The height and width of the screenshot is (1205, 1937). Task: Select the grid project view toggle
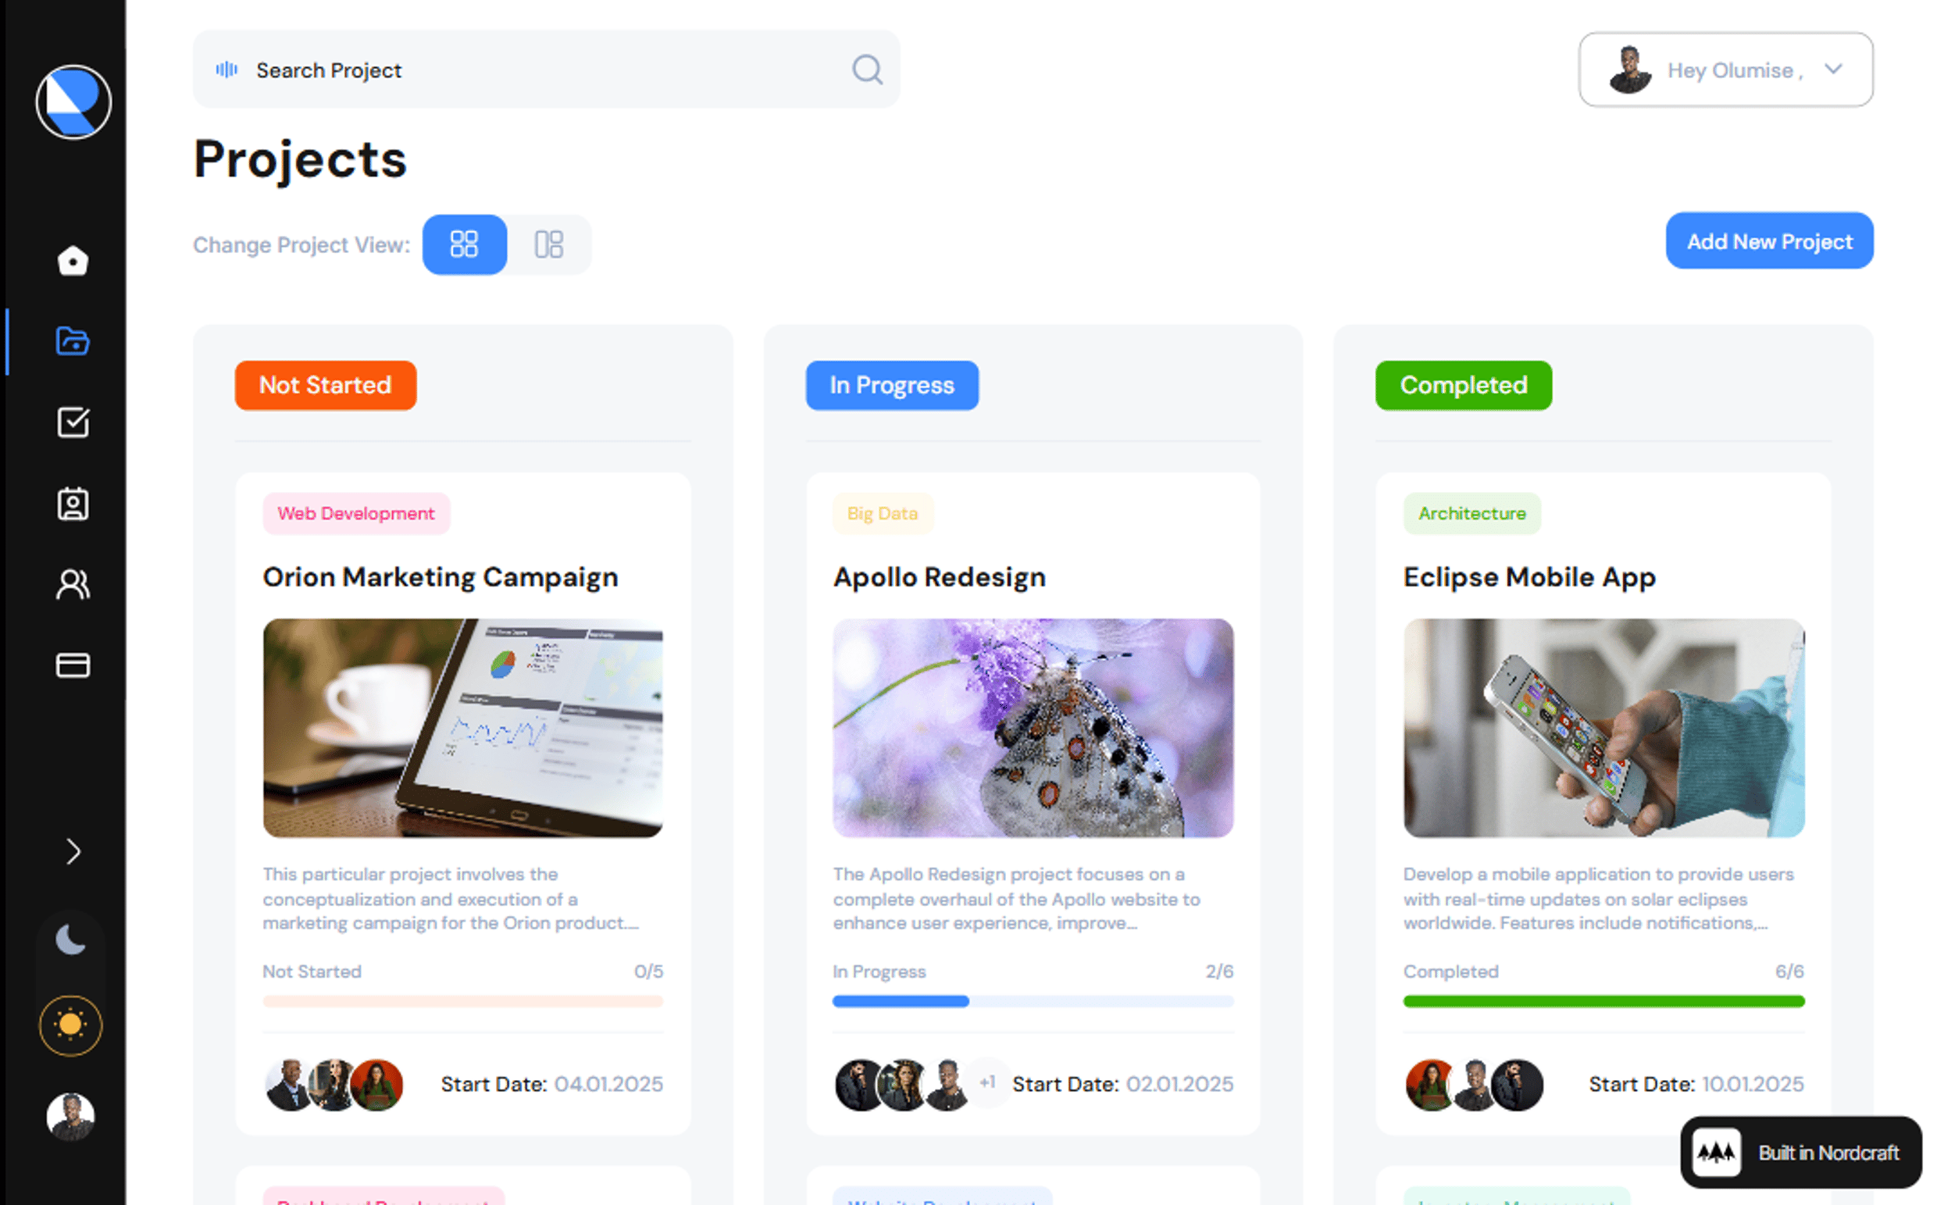465,244
